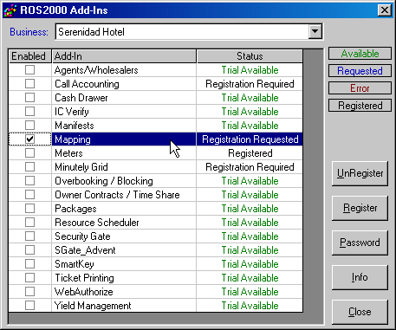This screenshot has width=396, height=330.
Task: Select the Yield Management add-in name
Action: click(93, 306)
